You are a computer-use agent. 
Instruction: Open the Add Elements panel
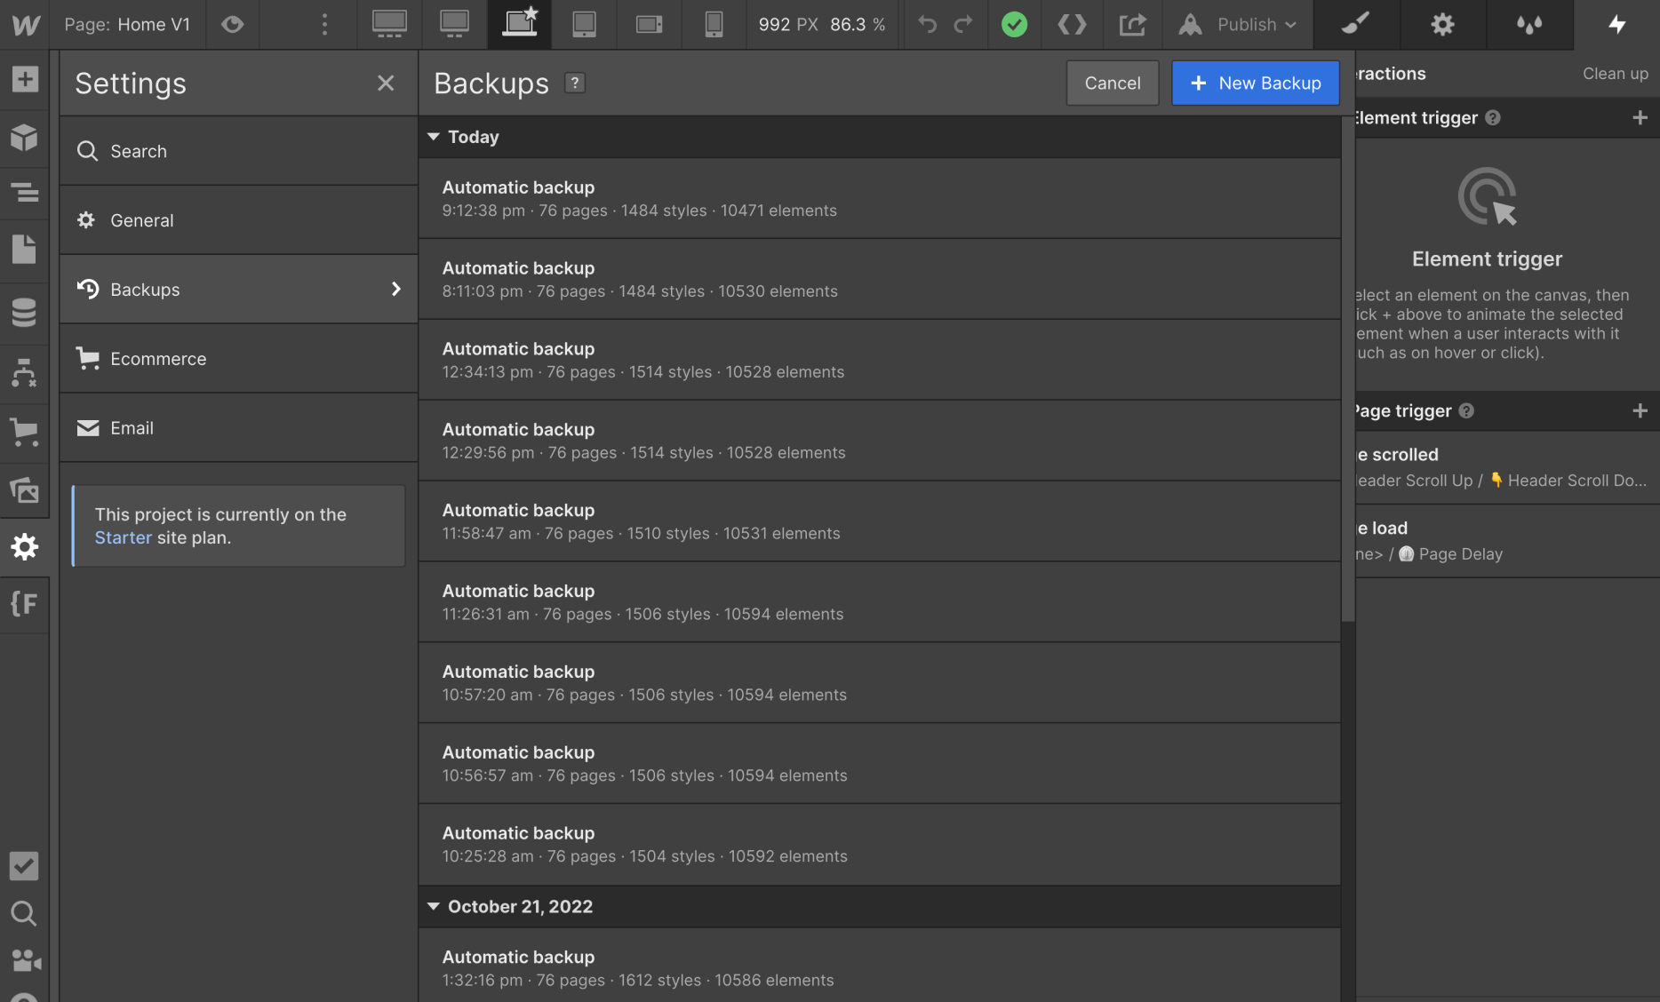pos(25,78)
